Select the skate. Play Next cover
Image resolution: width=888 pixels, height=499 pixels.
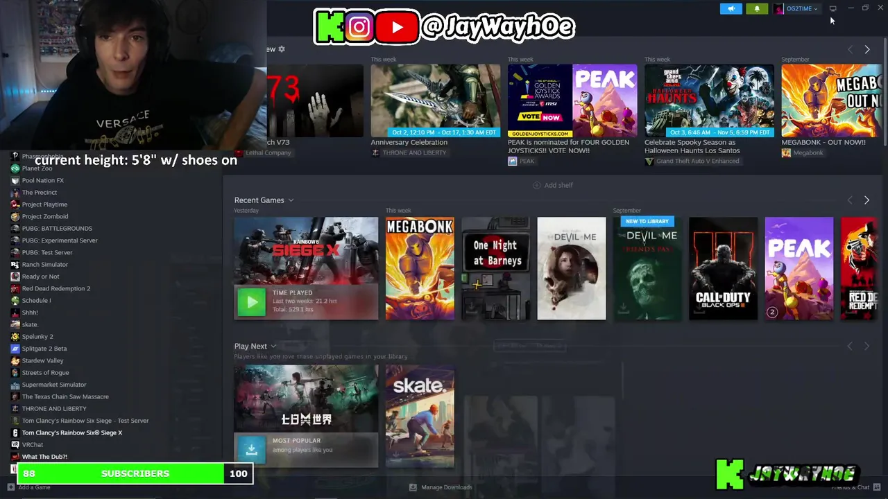pos(420,417)
